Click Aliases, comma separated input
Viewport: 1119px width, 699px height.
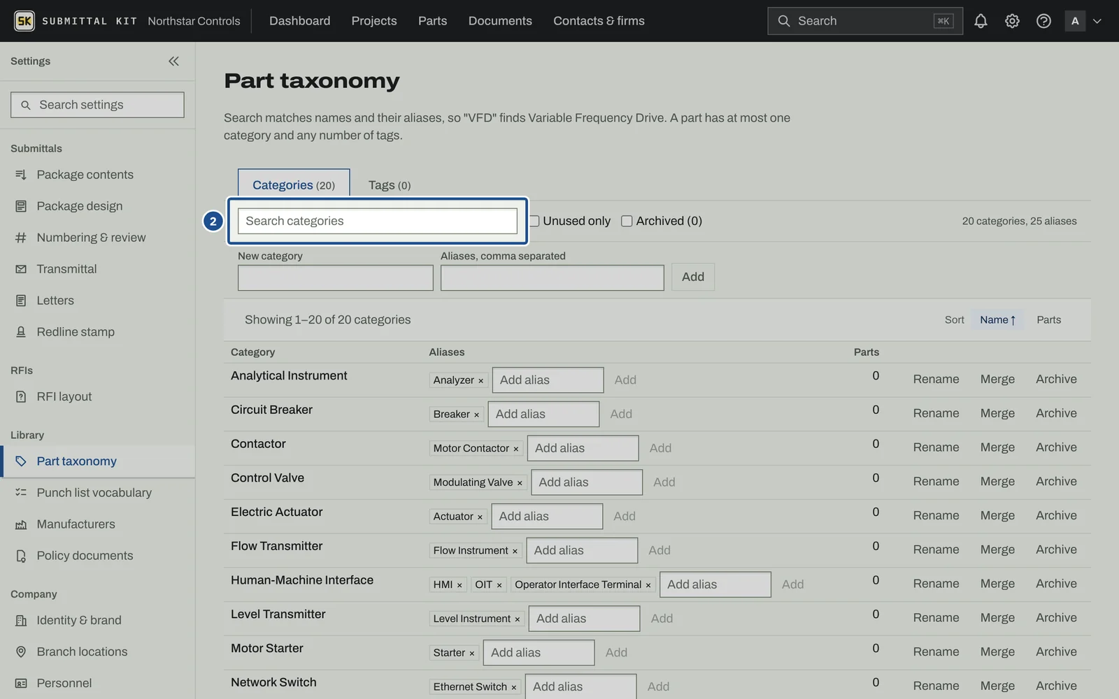(552, 278)
